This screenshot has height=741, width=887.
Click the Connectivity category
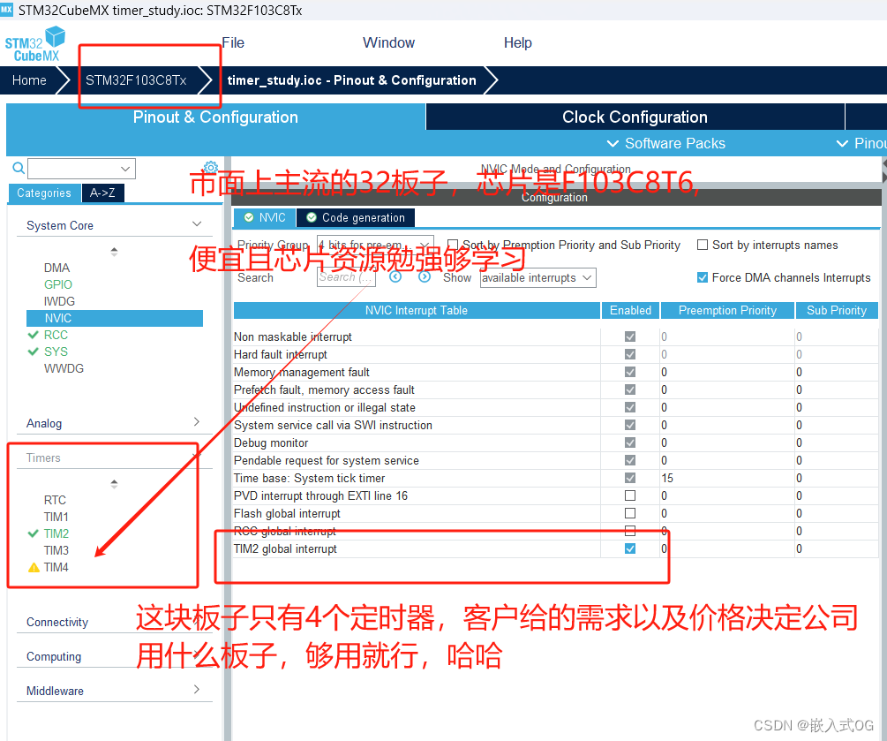[x=57, y=622]
